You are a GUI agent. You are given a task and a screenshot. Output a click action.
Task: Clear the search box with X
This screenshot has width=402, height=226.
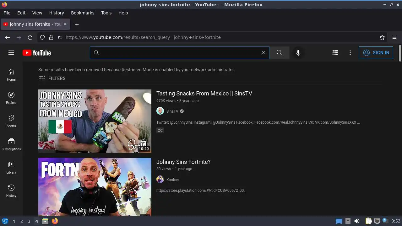(263, 53)
